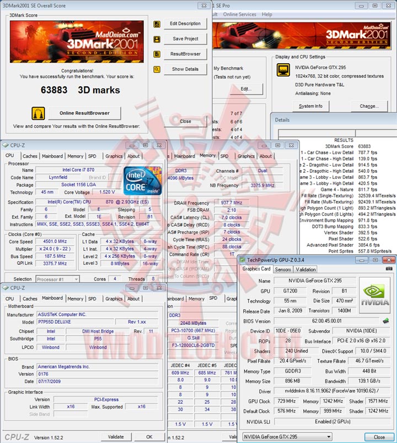The width and height of the screenshot is (397, 443).
Task: Switch to the Mainboard tab in the Processor CPU-Z window
Action: pyautogui.click(x=52, y=156)
